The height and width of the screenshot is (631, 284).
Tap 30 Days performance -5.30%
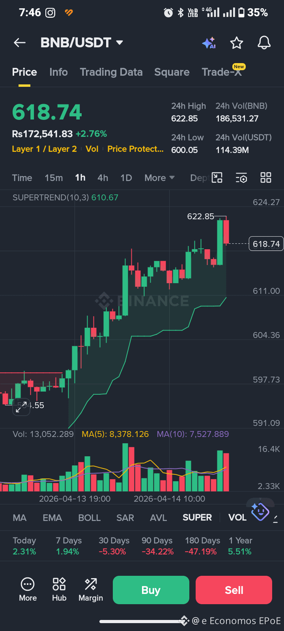click(x=114, y=546)
